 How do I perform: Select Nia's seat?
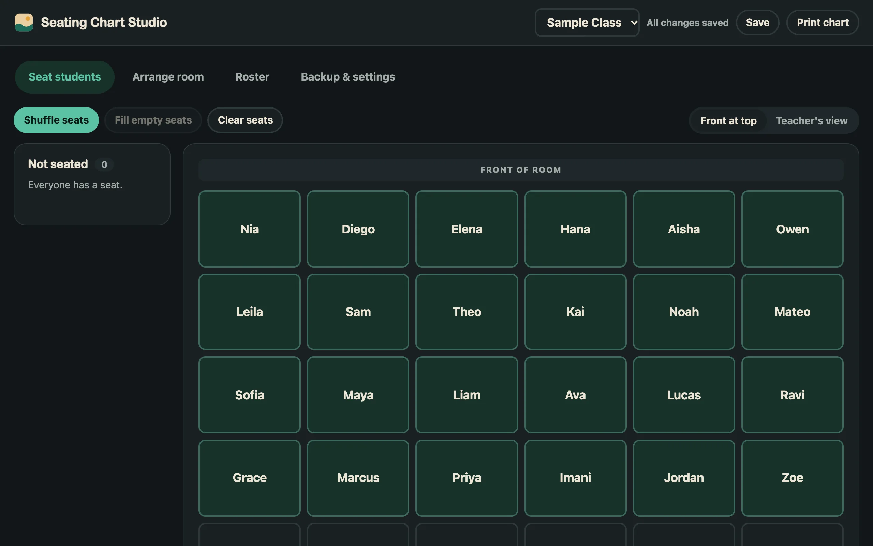249,229
